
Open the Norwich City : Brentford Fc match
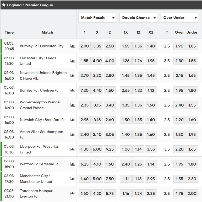coord(42,120)
